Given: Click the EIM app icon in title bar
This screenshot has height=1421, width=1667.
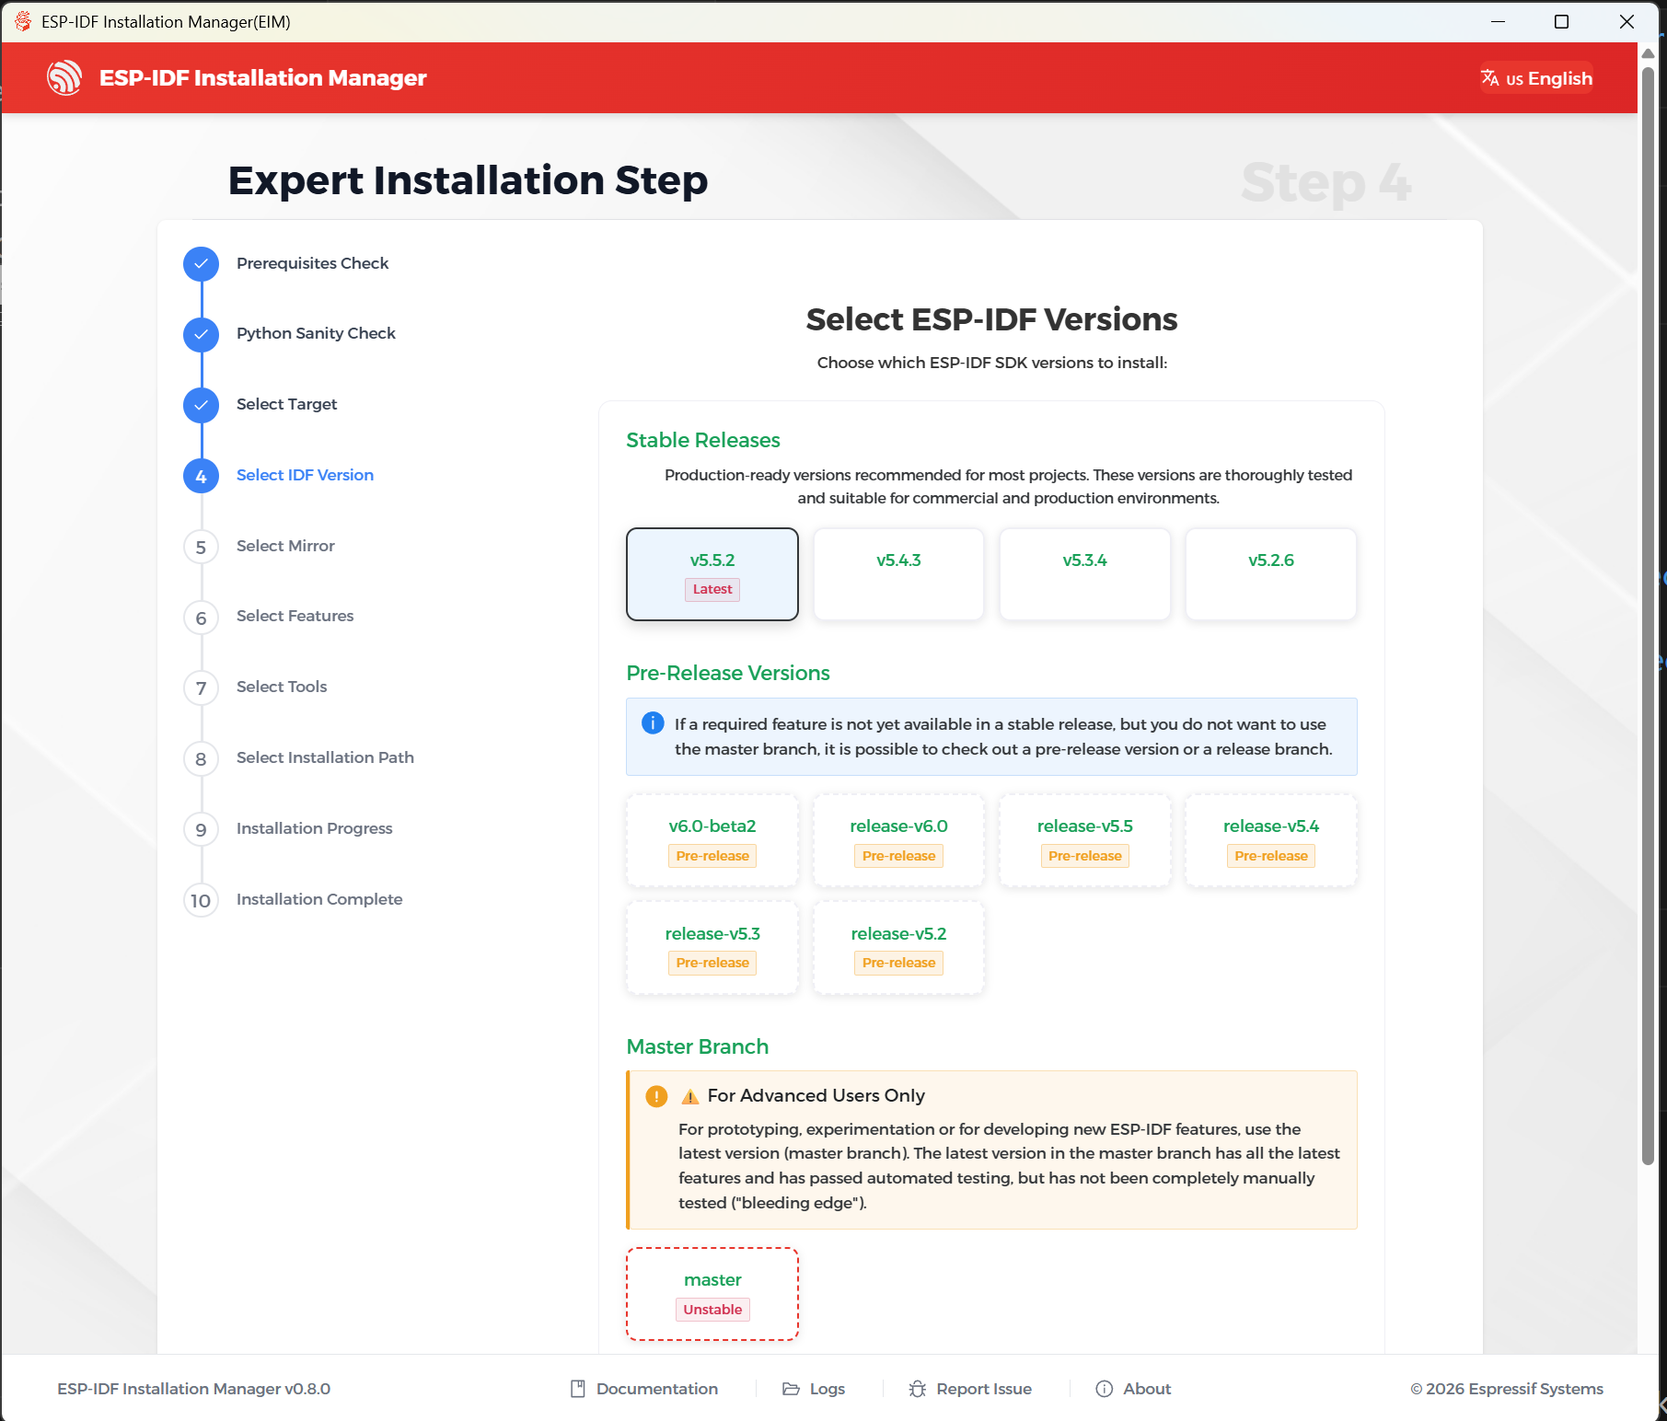Looking at the screenshot, I should coord(23,21).
